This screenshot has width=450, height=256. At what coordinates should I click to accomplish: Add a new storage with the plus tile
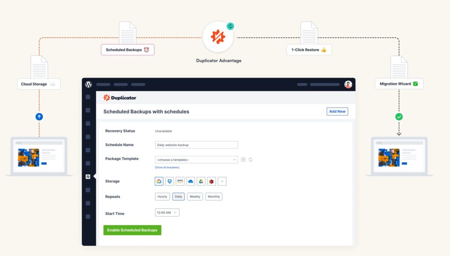tap(222, 181)
